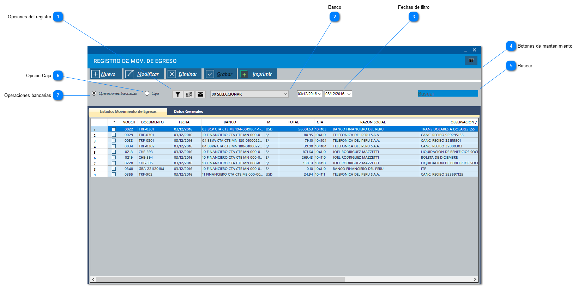This screenshot has height=287, width=578.
Task: Click total amount 24.94
Action: pos(296,175)
